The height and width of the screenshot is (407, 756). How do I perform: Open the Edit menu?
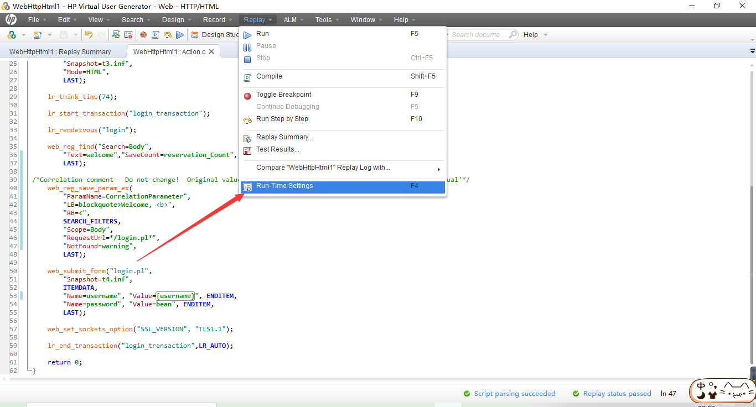pyautogui.click(x=68, y=20)
